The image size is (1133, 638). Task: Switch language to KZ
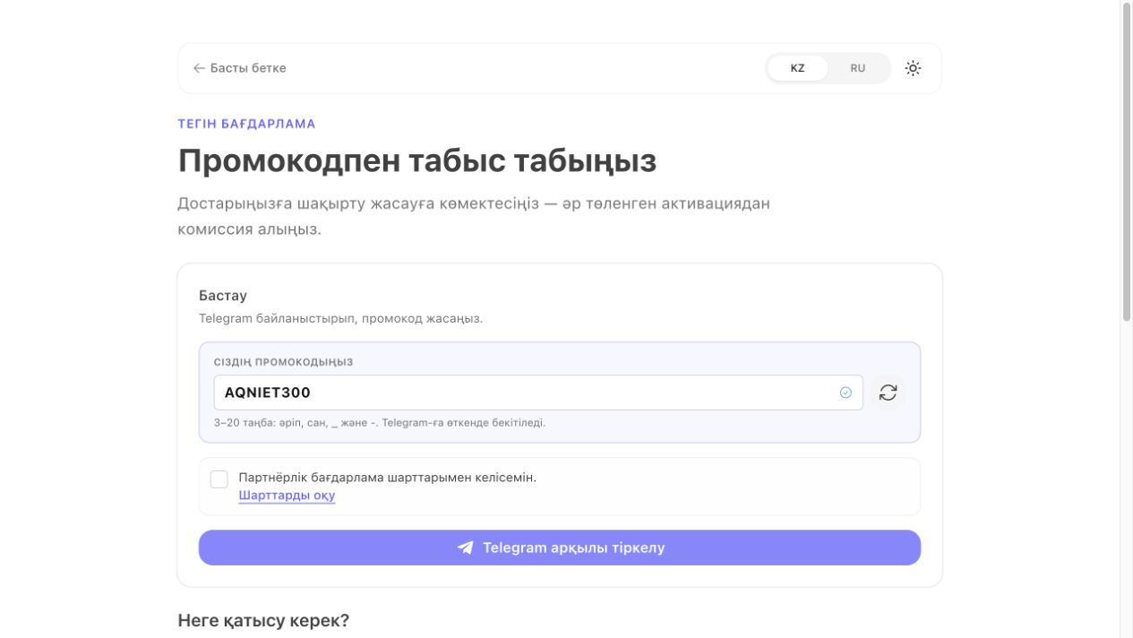[797, 68]
